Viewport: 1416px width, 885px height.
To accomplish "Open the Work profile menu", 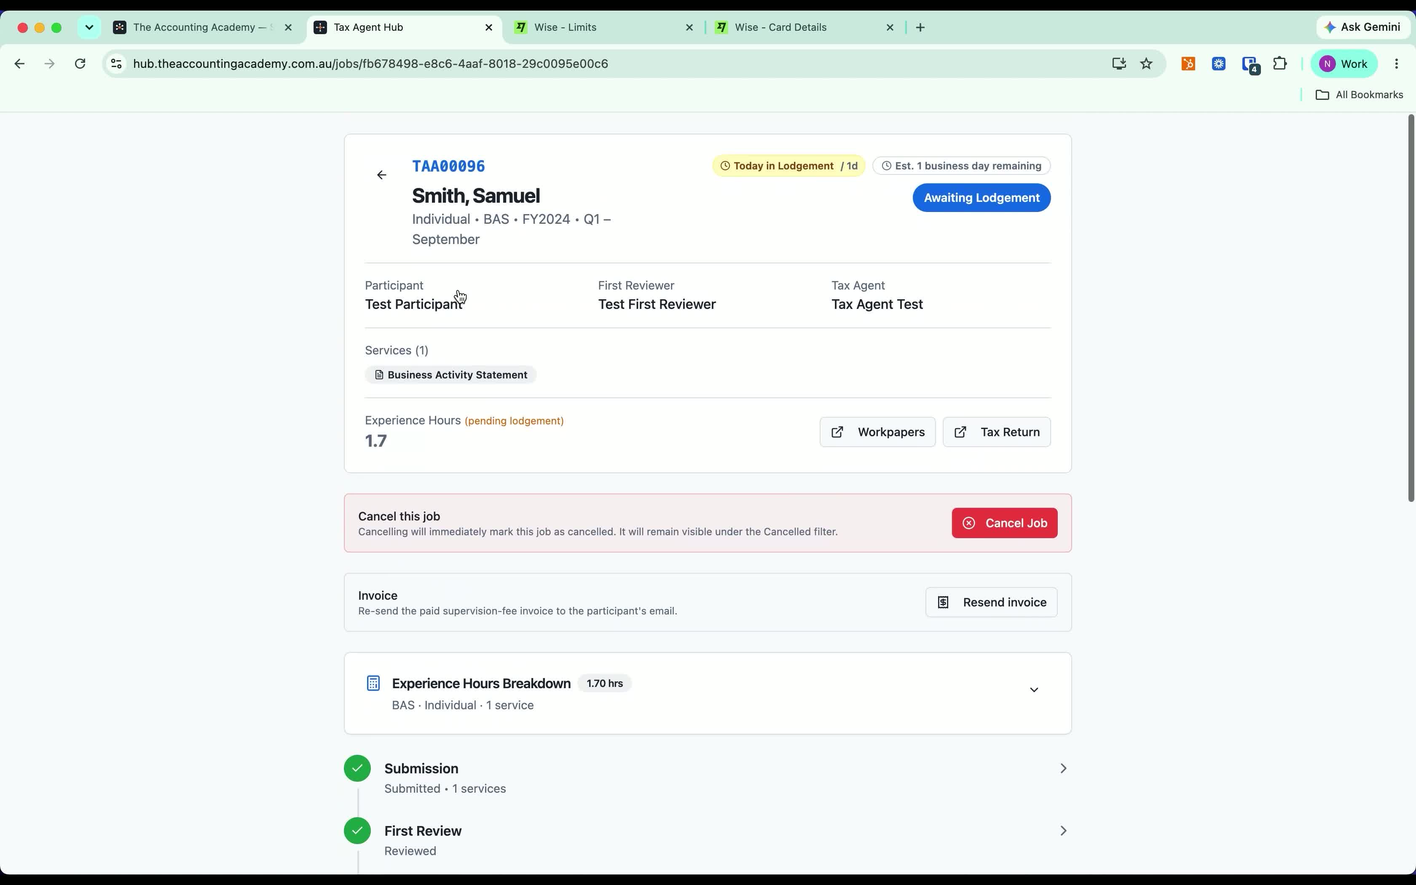I will [x=1344, y=64].
